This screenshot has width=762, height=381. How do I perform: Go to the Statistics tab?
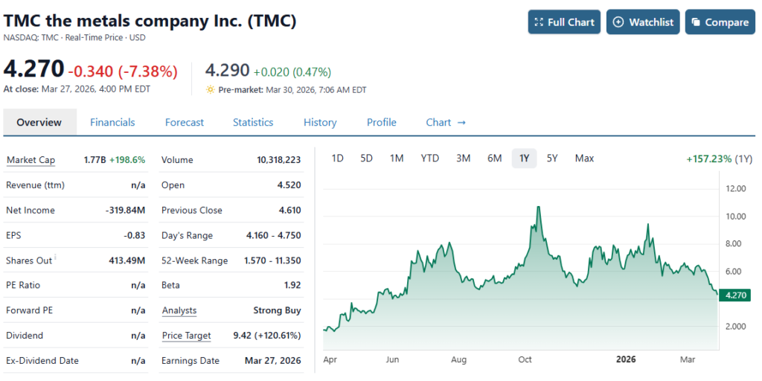pos(253,122)
